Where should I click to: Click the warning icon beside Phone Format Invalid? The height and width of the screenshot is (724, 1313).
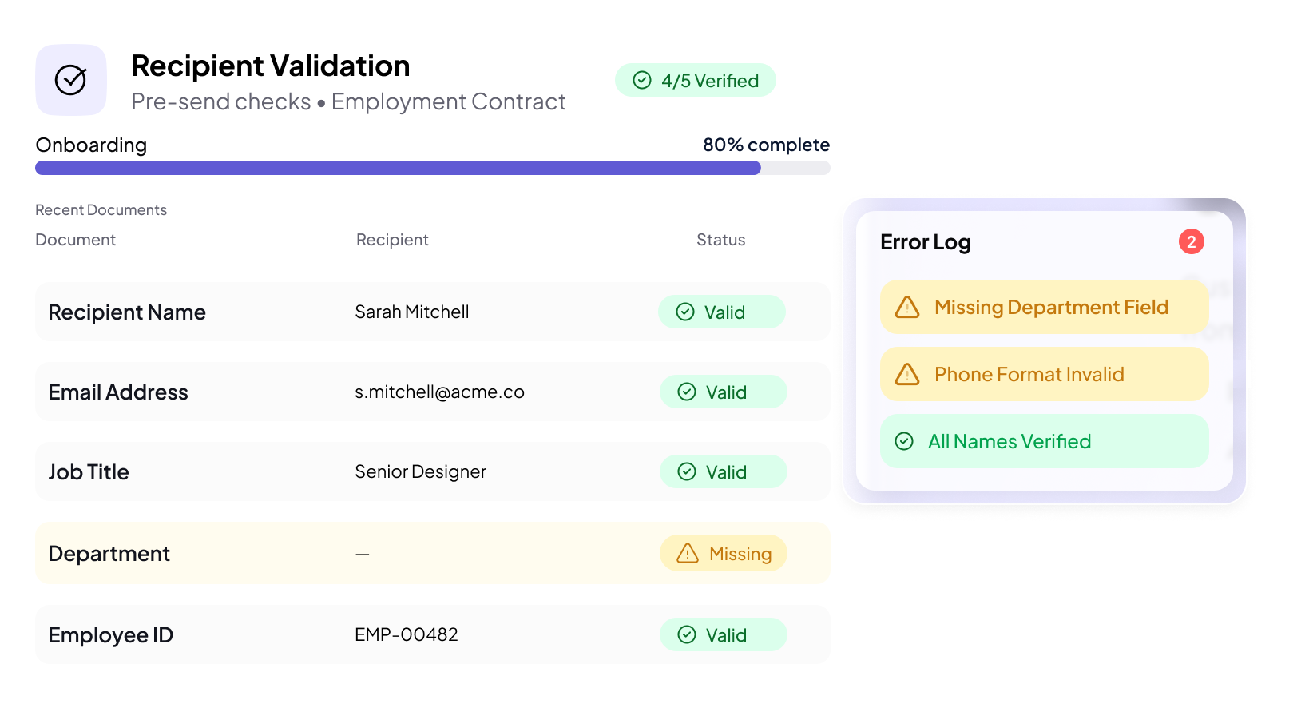[x=907, y=374]
